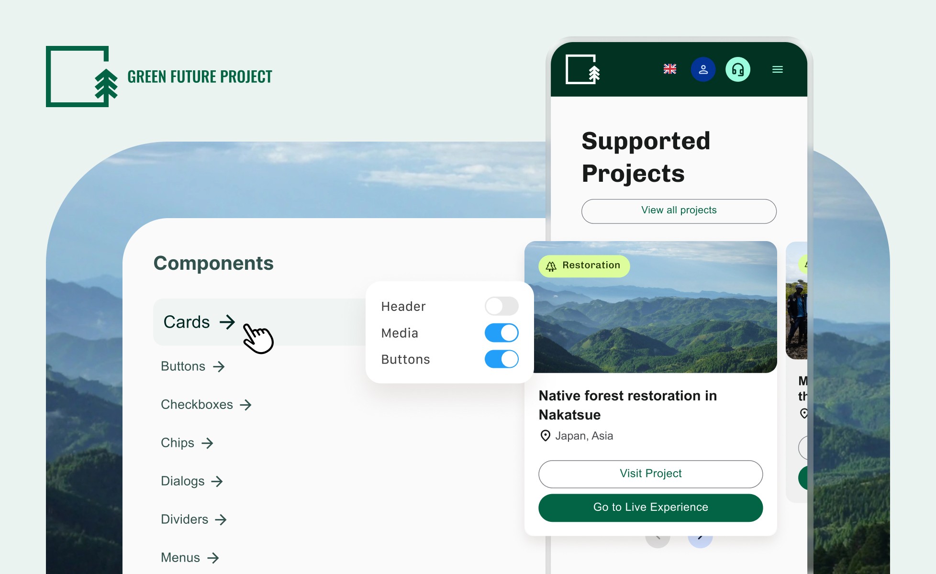Open the Cards component entry
936x574 pixels.
(259, 322)
